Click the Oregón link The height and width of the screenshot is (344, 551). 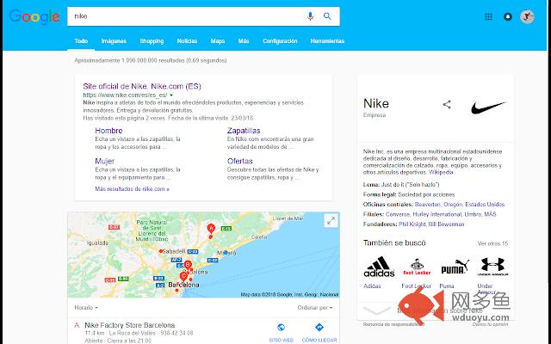click(453, 205)
